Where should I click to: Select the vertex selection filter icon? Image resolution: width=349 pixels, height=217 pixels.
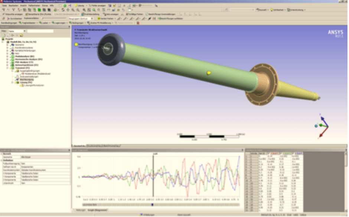click(25, 10)
